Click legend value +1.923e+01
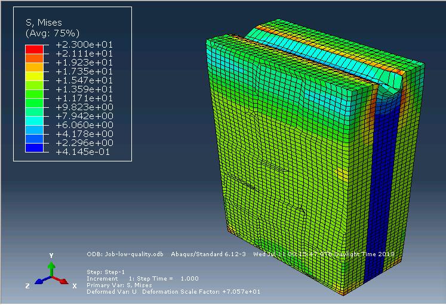This screenshot has width=446, height=305. [84, 63]
